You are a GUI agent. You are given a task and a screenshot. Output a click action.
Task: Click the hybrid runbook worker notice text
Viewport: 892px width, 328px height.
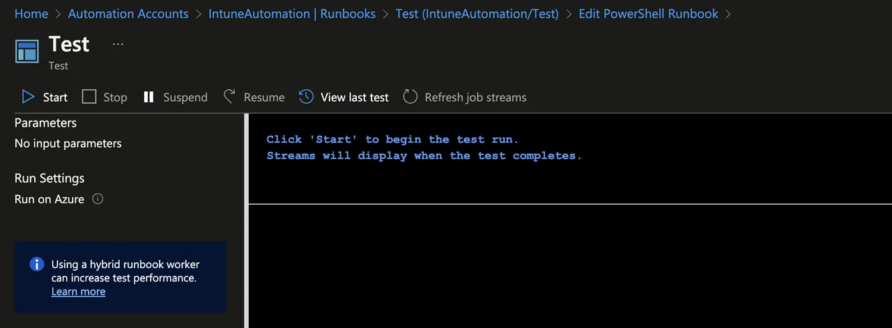(125, 271)
